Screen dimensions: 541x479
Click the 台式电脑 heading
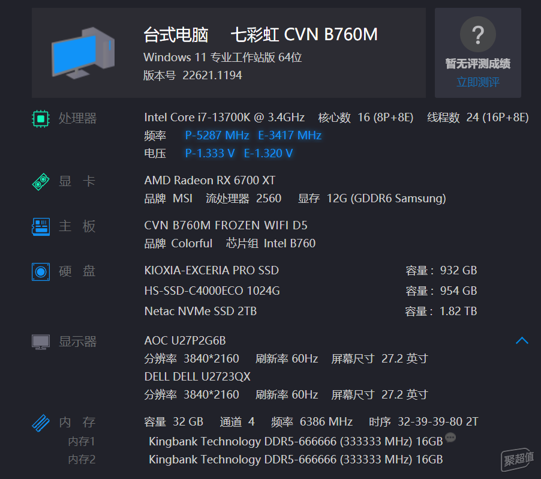[x=176, y=35]
